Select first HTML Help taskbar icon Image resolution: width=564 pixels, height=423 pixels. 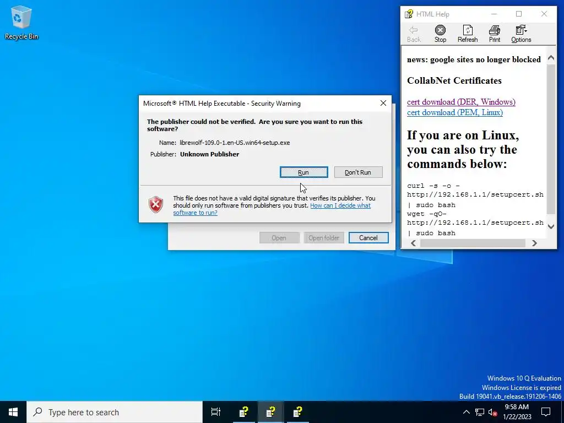(x=244, y=412)
